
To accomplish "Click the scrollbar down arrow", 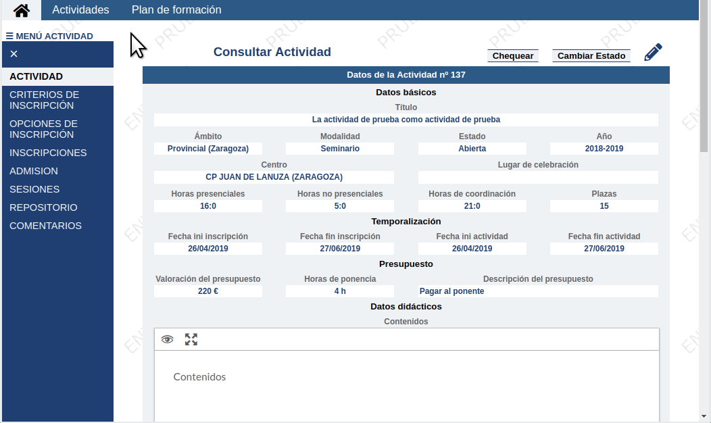I will pyautogui.click(x=704, y=416).
